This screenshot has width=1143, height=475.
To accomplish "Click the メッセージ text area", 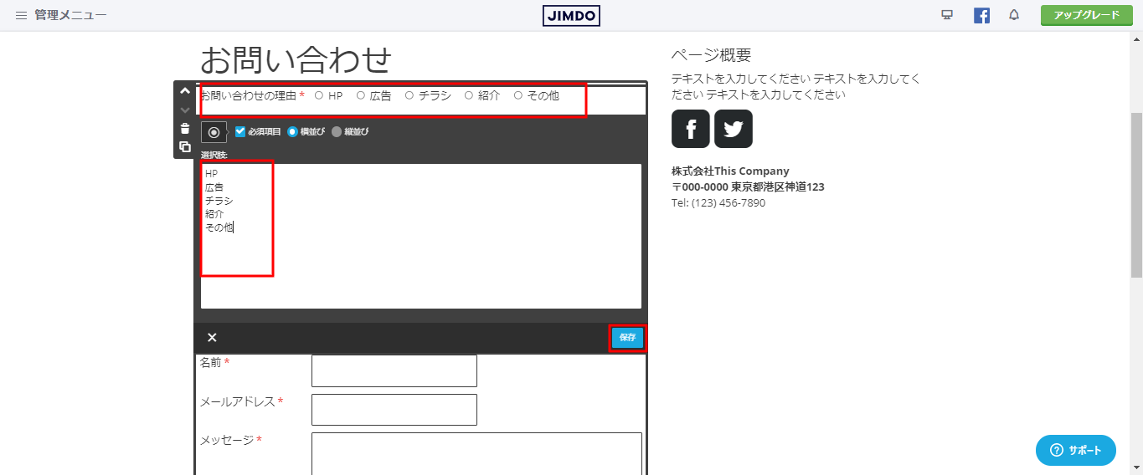I will point(476,453).
